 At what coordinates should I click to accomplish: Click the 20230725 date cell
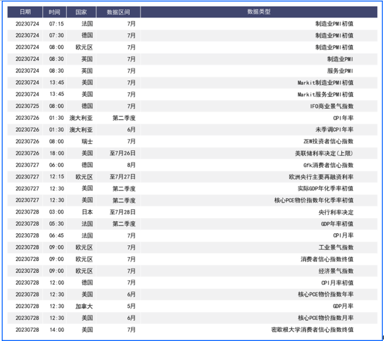pyautogui.click(x=27, y=106)
